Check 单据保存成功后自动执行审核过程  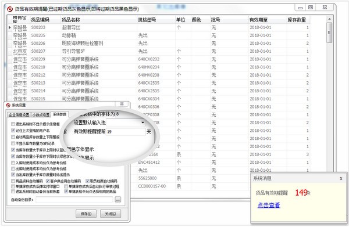[x=66, y=186]
